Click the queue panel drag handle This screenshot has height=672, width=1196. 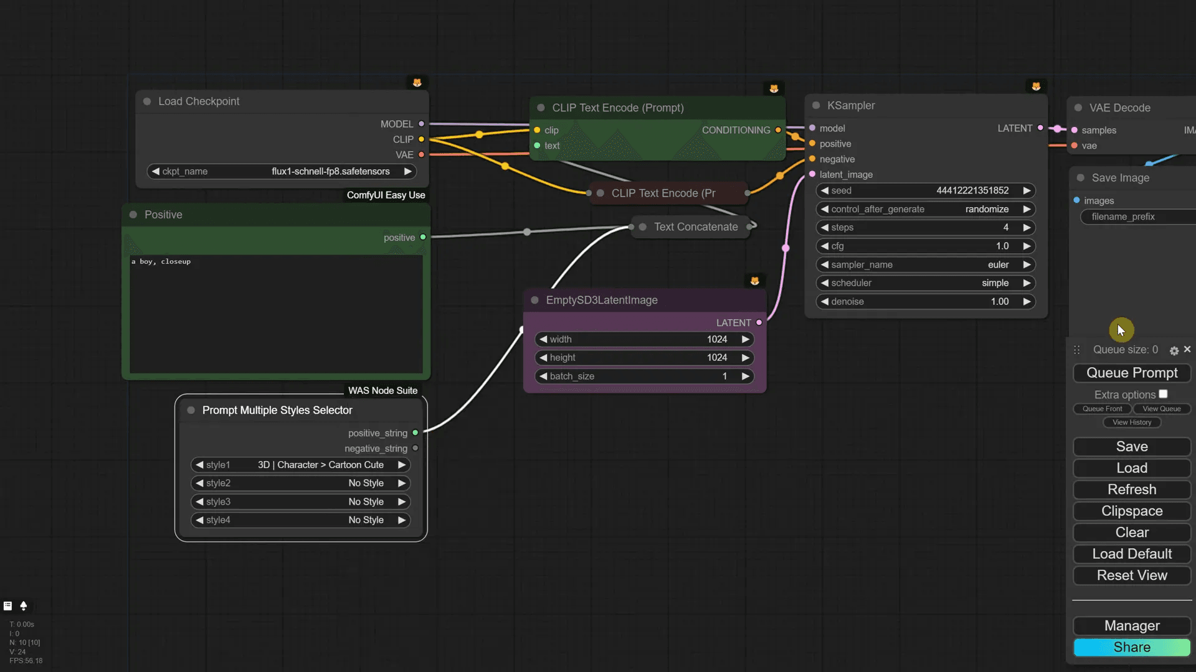pos(1077,350)
